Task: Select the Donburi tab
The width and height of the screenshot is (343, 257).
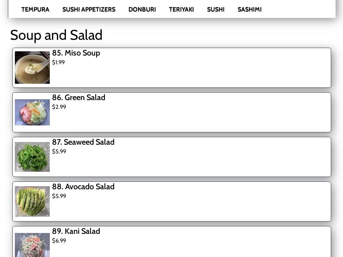Action: 142,9
